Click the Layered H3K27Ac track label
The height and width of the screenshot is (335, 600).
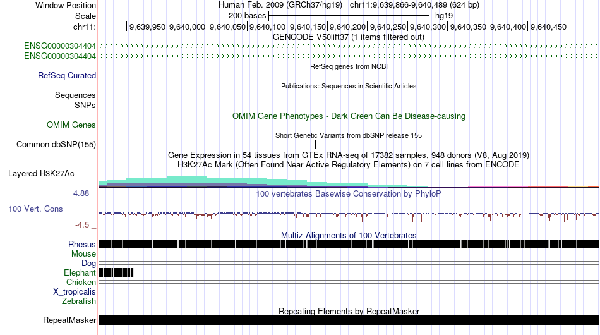(41, 173)
